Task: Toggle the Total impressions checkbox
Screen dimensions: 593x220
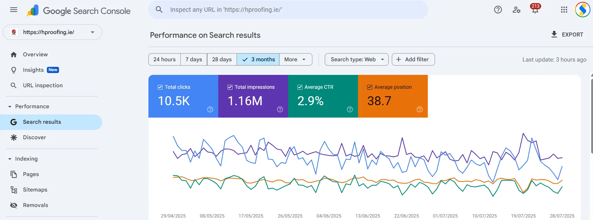Action: [x=230, y=87]
